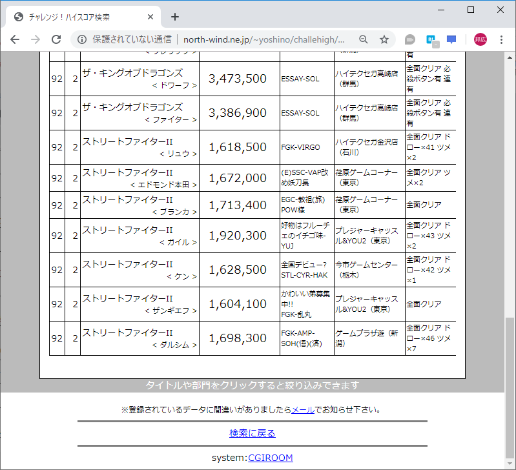
Task: Open the blue B! extension icon
Action: pyautogui.click(x=431, y=40)
